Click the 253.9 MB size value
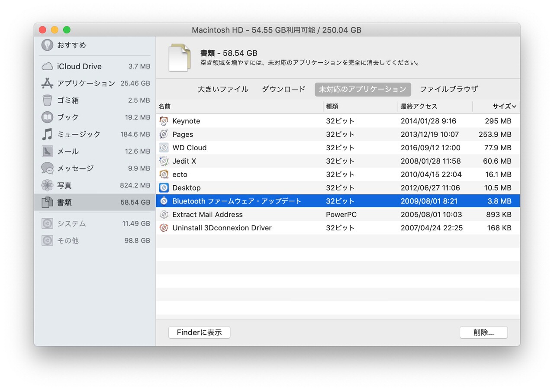The width and height of the screenshot is (554, 391). tap(495, 135)
